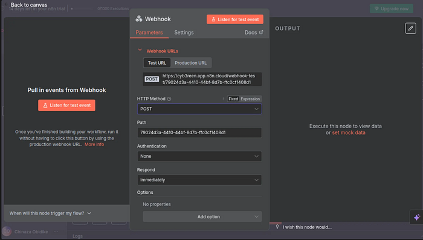Screen dimensions: 423x240
Task: Click the No properties text
Action: [x=157, y=204]
